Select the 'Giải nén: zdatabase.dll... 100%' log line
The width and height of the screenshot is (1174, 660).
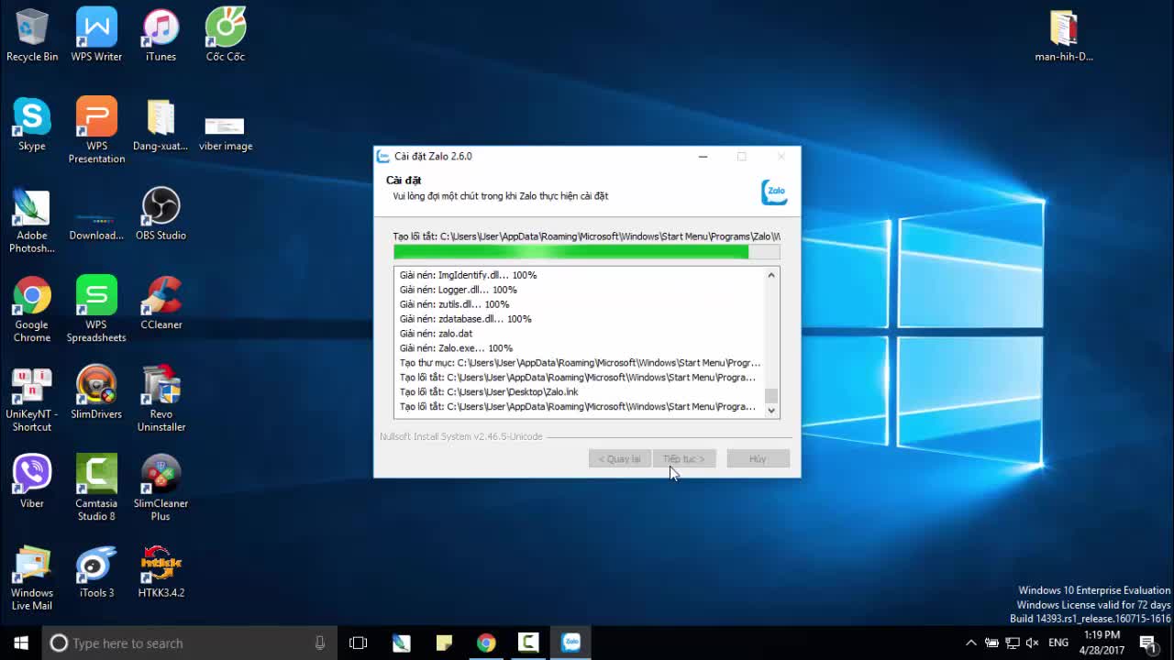pyautogui.click(x=465, y=319)
